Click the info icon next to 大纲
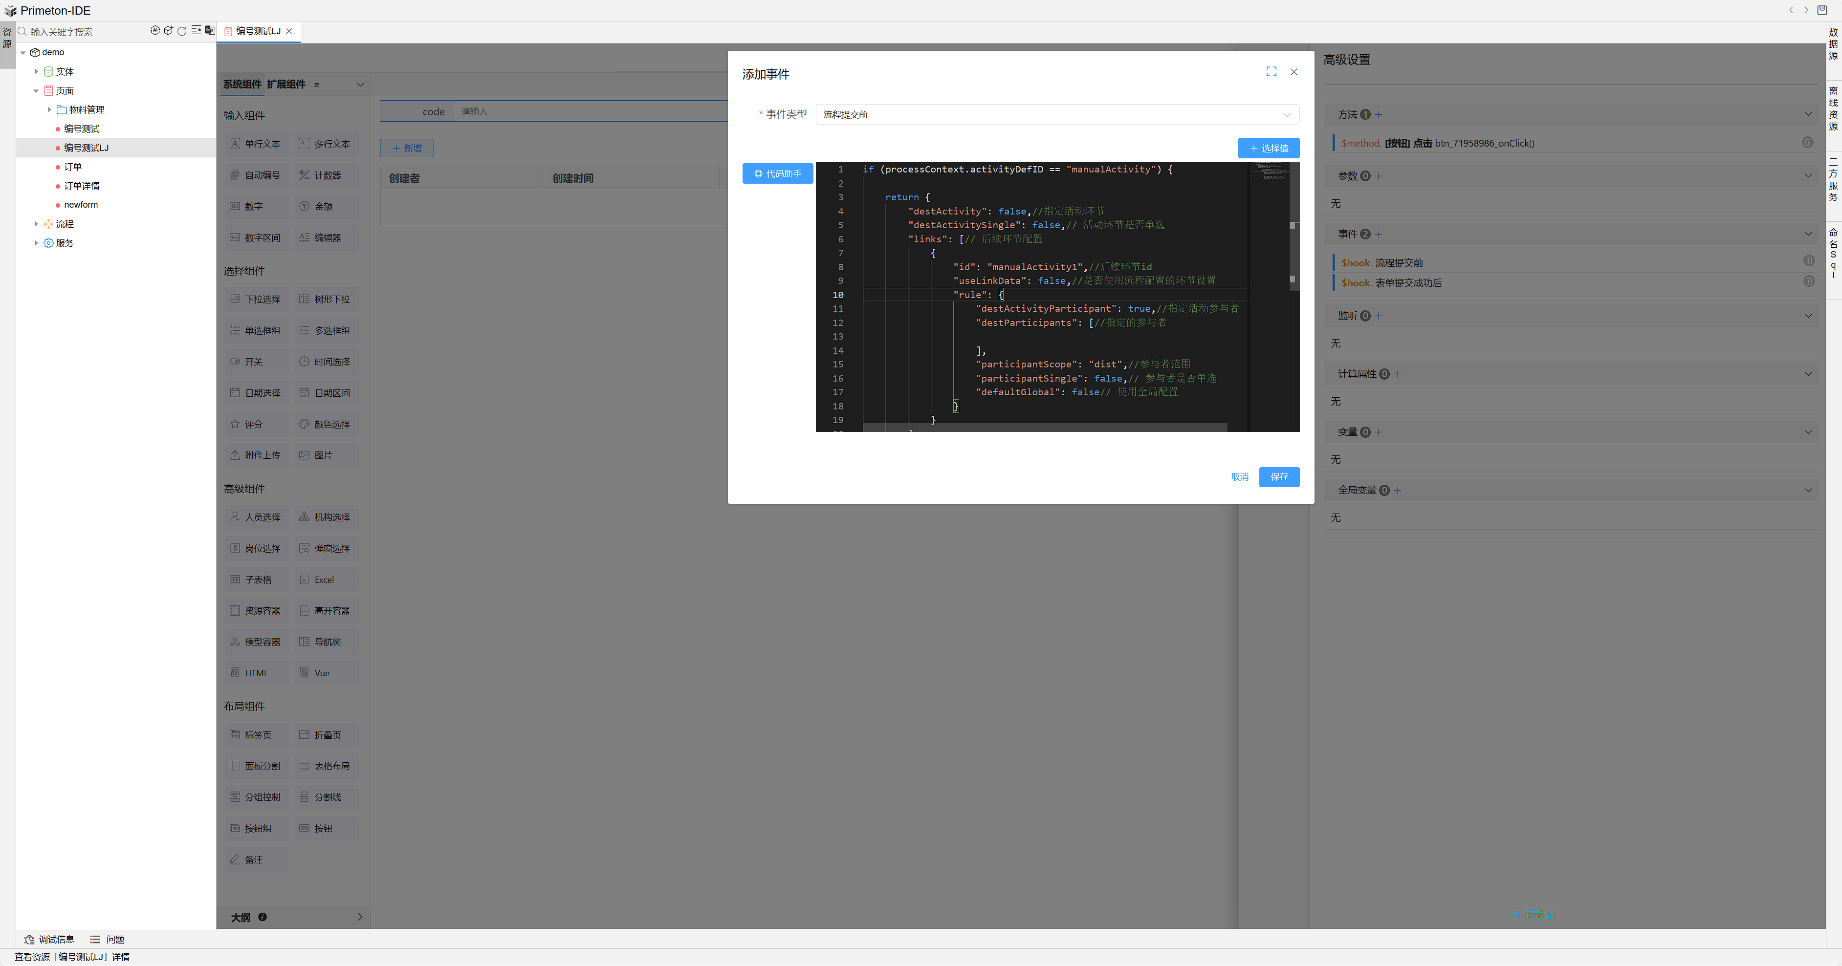1842x966 pixels. point(263,918)
